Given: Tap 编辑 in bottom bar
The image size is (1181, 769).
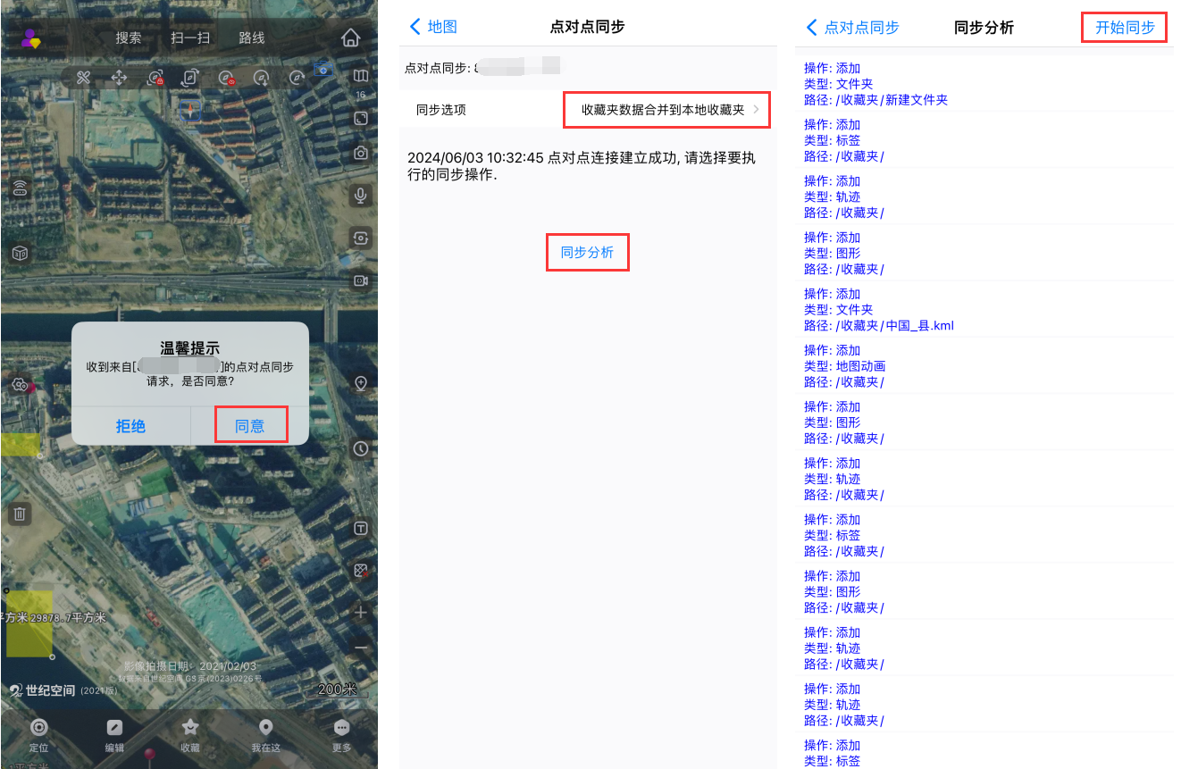Looking at the screenshot, I should click(114, 735).
